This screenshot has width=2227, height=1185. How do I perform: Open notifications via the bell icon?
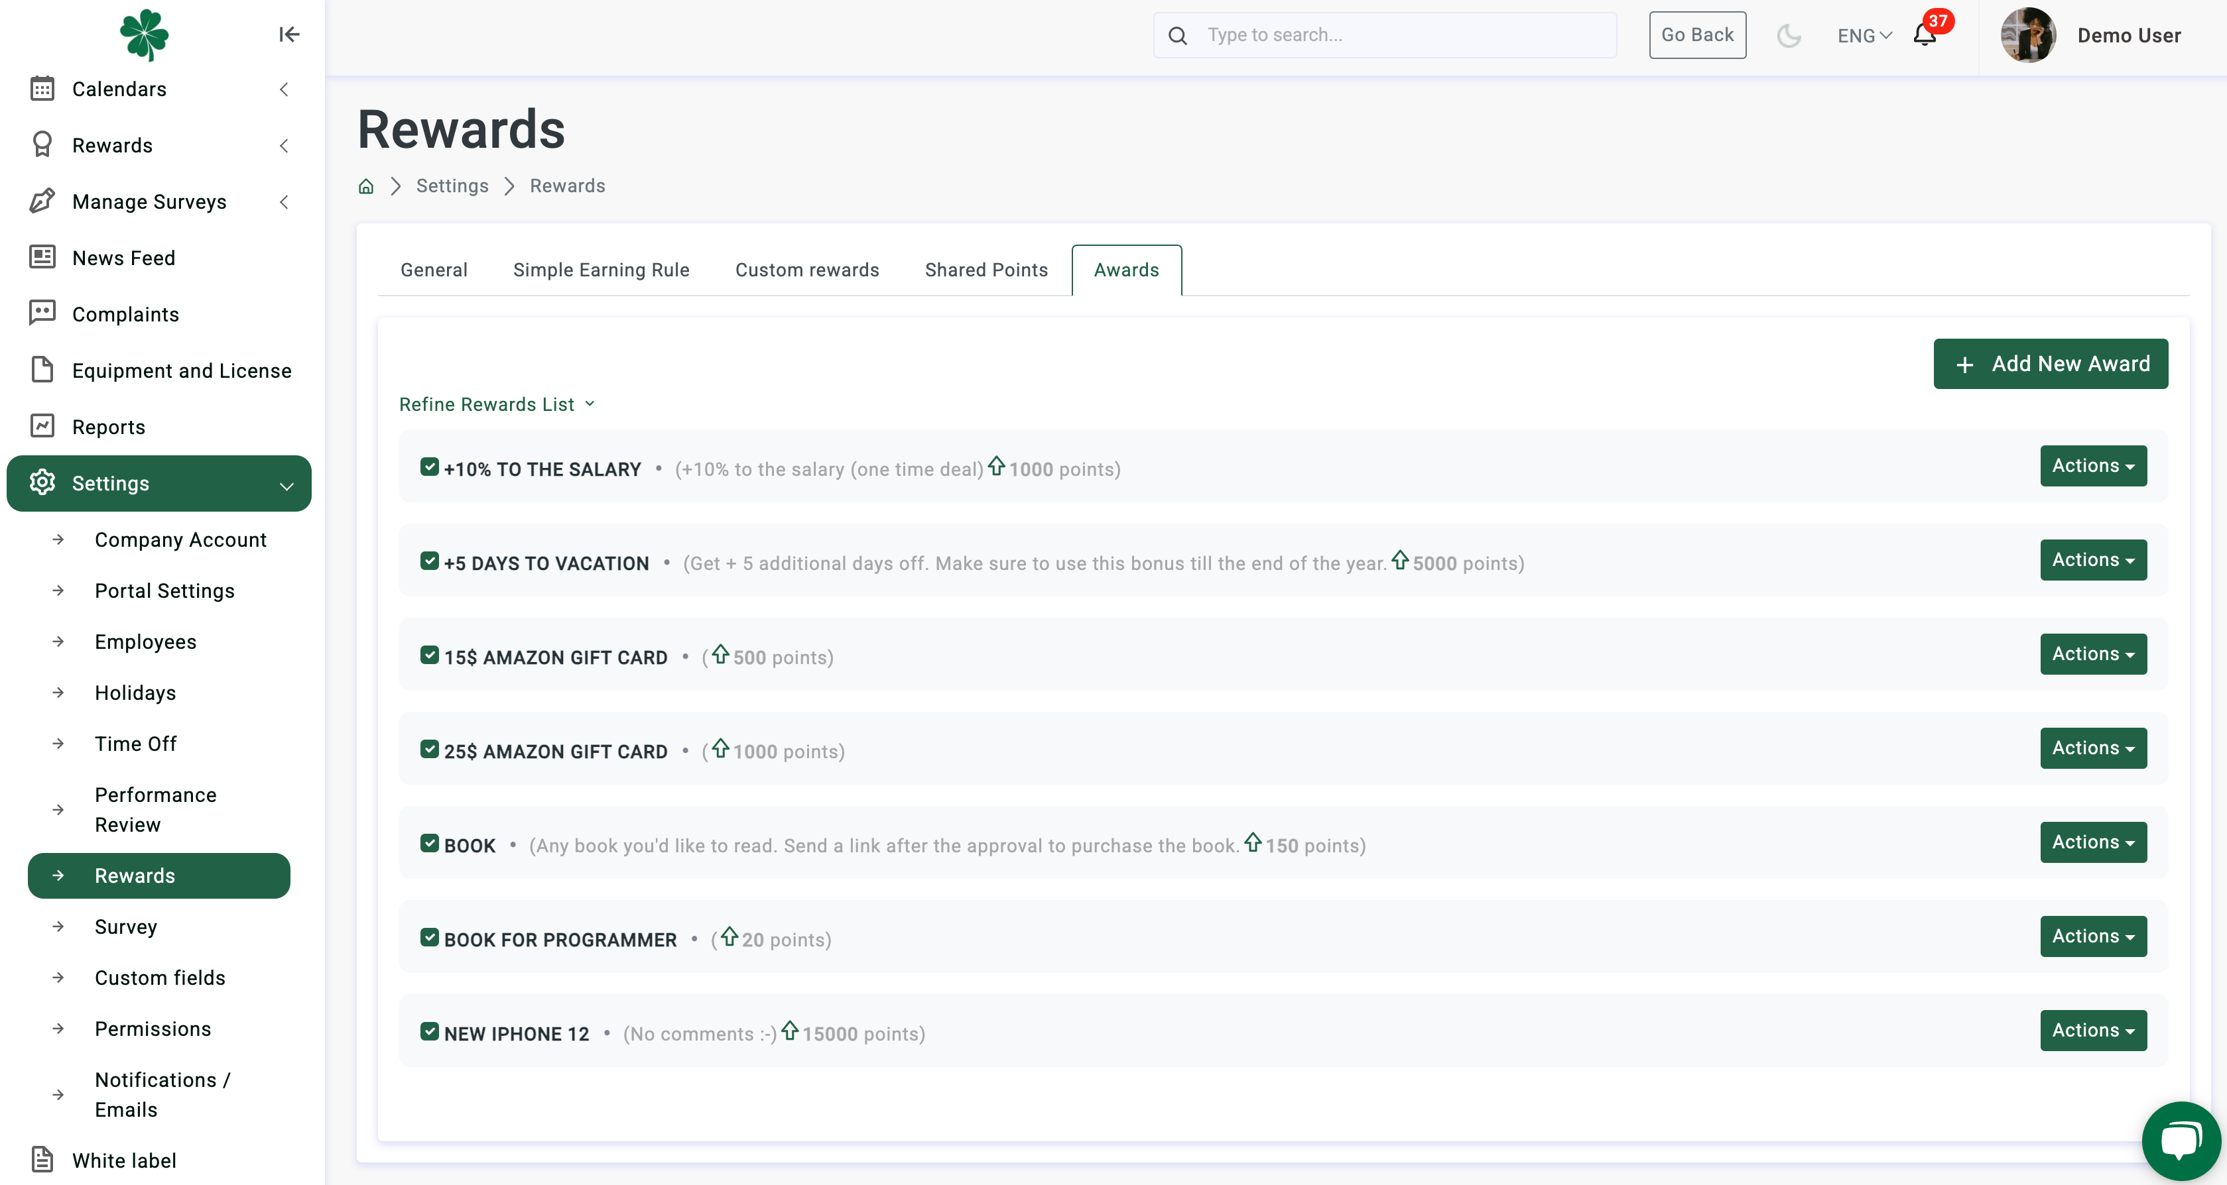1925,35
